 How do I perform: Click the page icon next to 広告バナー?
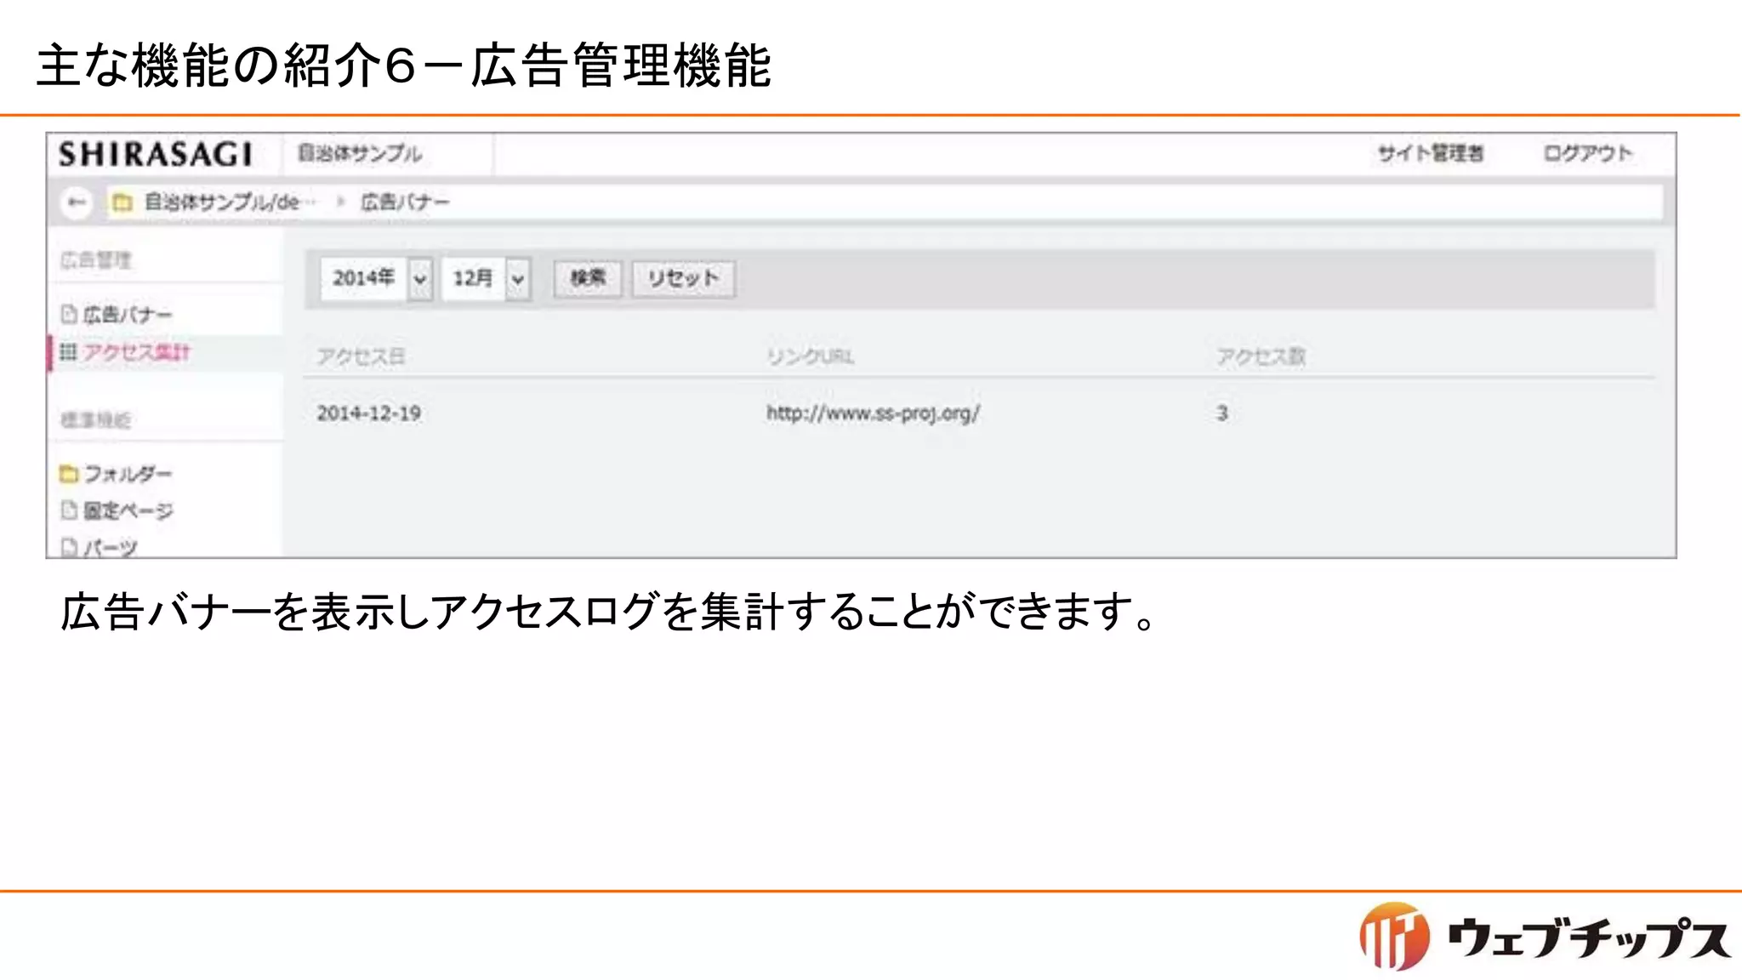click(x=69, y=314)
